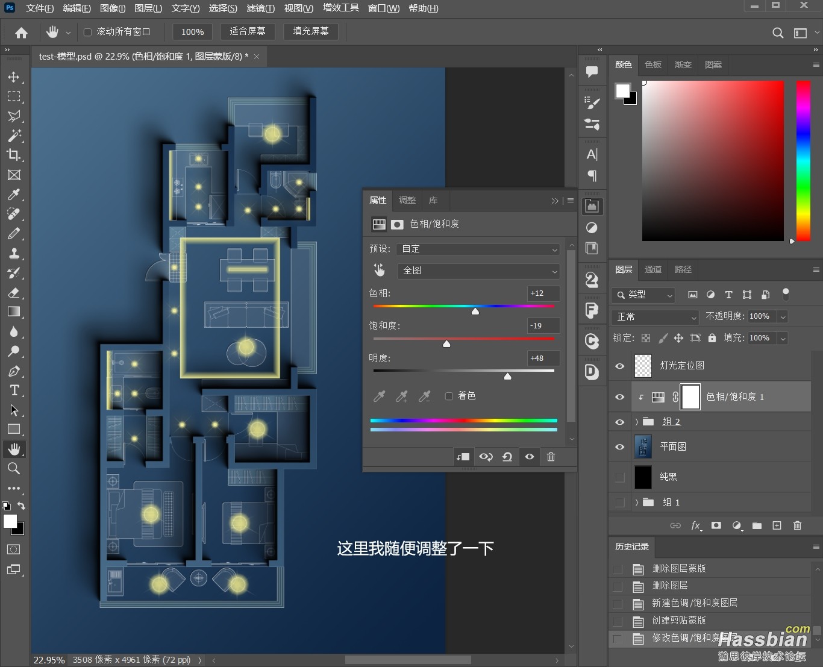Expand the 组 2 layer group
The width and height of the screenshot is (823, 667).
click(x=636, y=422)
